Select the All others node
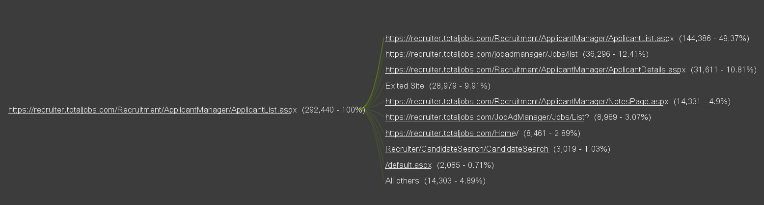Screen dimensions: 764x205 click(402, 181)
